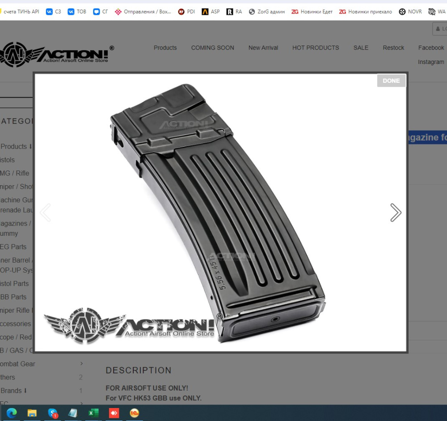Screen dimensions: 447x421
Task: Open the Scope / Red dot category
Action: click(16, 337)
